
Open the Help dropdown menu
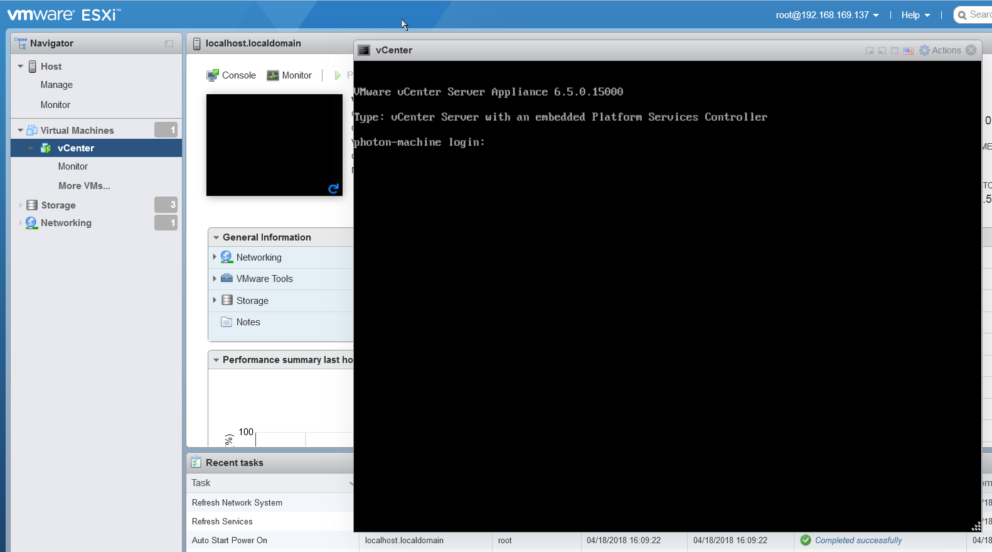point(915,15)
